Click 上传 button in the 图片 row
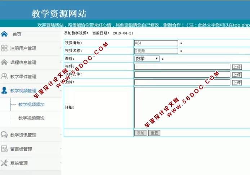 coord(237,83)
